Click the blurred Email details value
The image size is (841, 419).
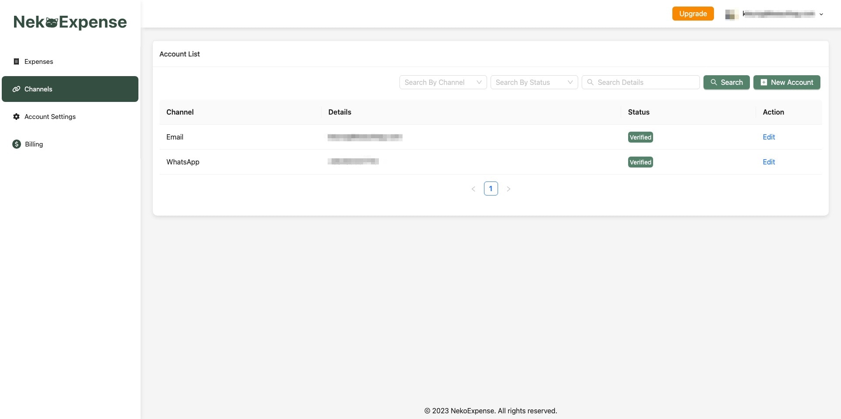tap(365, 137)
